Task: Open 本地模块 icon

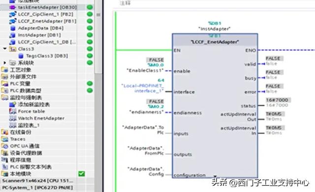Action: (4, 174)
